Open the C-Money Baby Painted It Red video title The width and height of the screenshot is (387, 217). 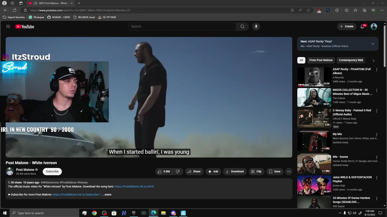352,112
